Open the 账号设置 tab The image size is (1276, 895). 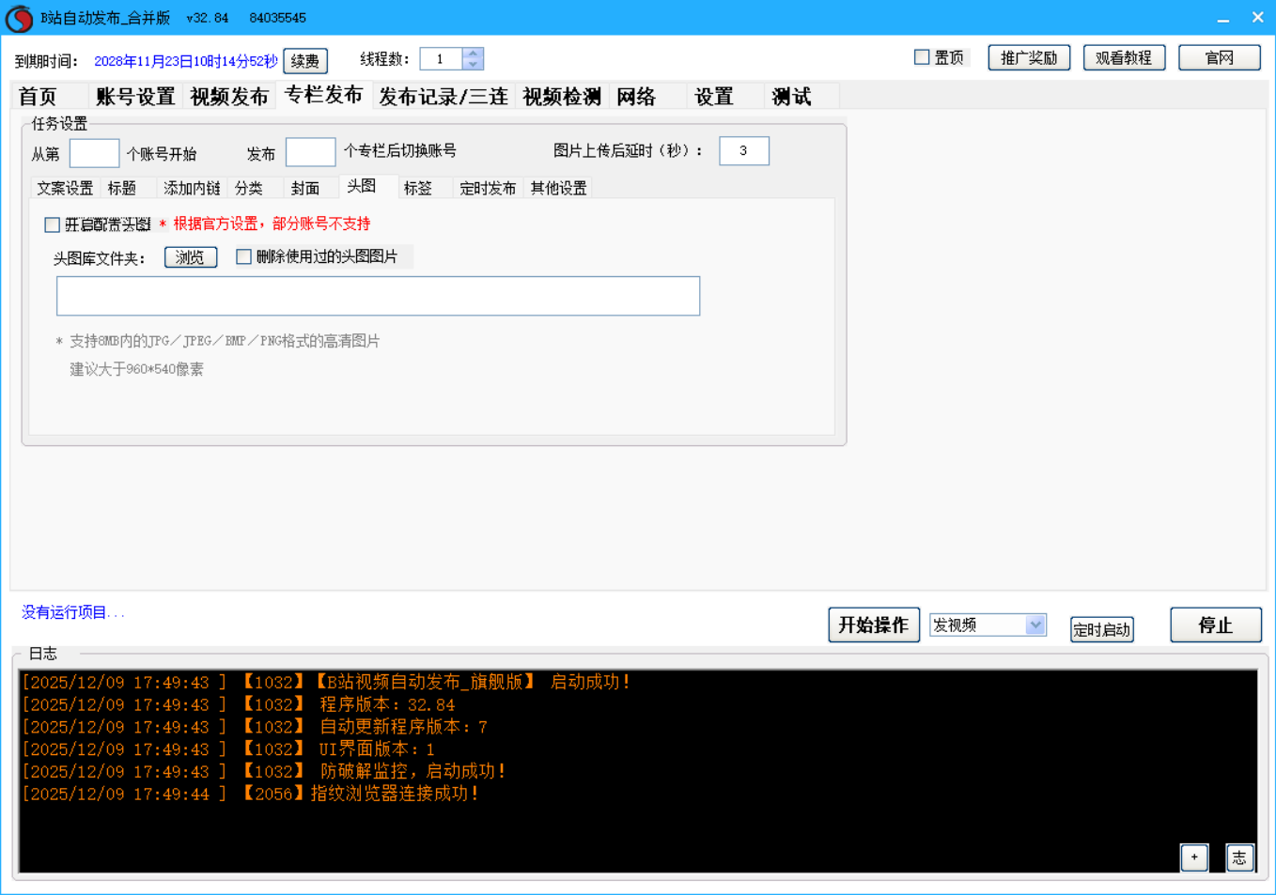[135, 97]
